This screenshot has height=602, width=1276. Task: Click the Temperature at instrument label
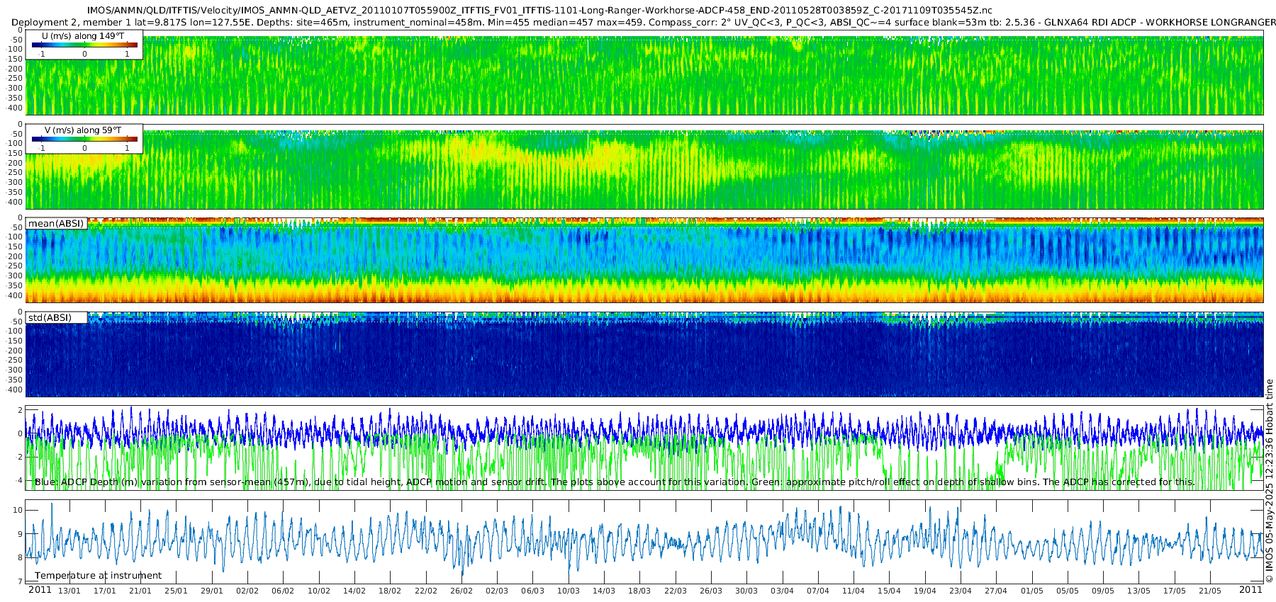pyautogui.click(x=98, y=576)
